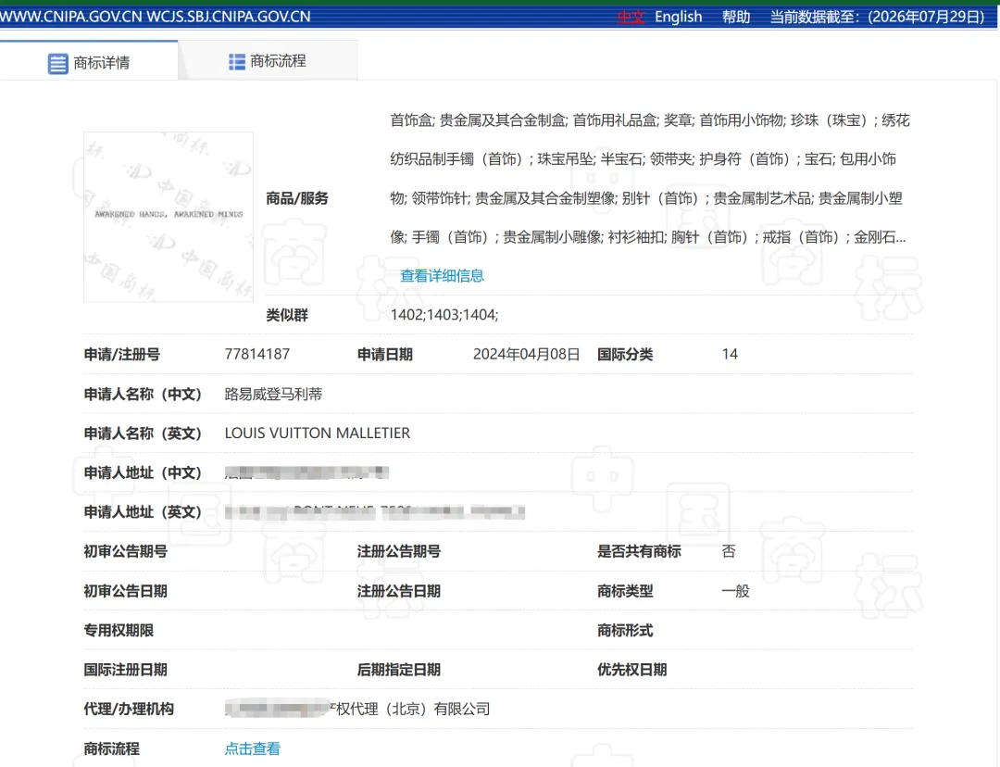1000x767 pixels.
Task: Open 查看详细信息 for goods and services
Action: [442, 276]
